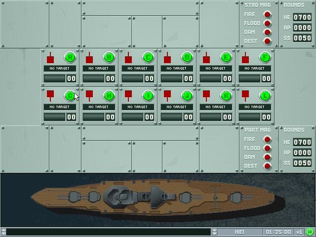Click red turret icon for gun E

coord(206,58)
